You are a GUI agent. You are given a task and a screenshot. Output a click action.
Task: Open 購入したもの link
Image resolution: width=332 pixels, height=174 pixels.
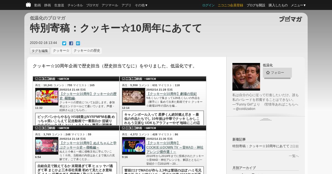[278, 5]
